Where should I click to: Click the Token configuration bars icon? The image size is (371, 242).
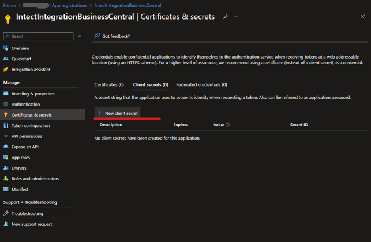click(x=6, y=125)
